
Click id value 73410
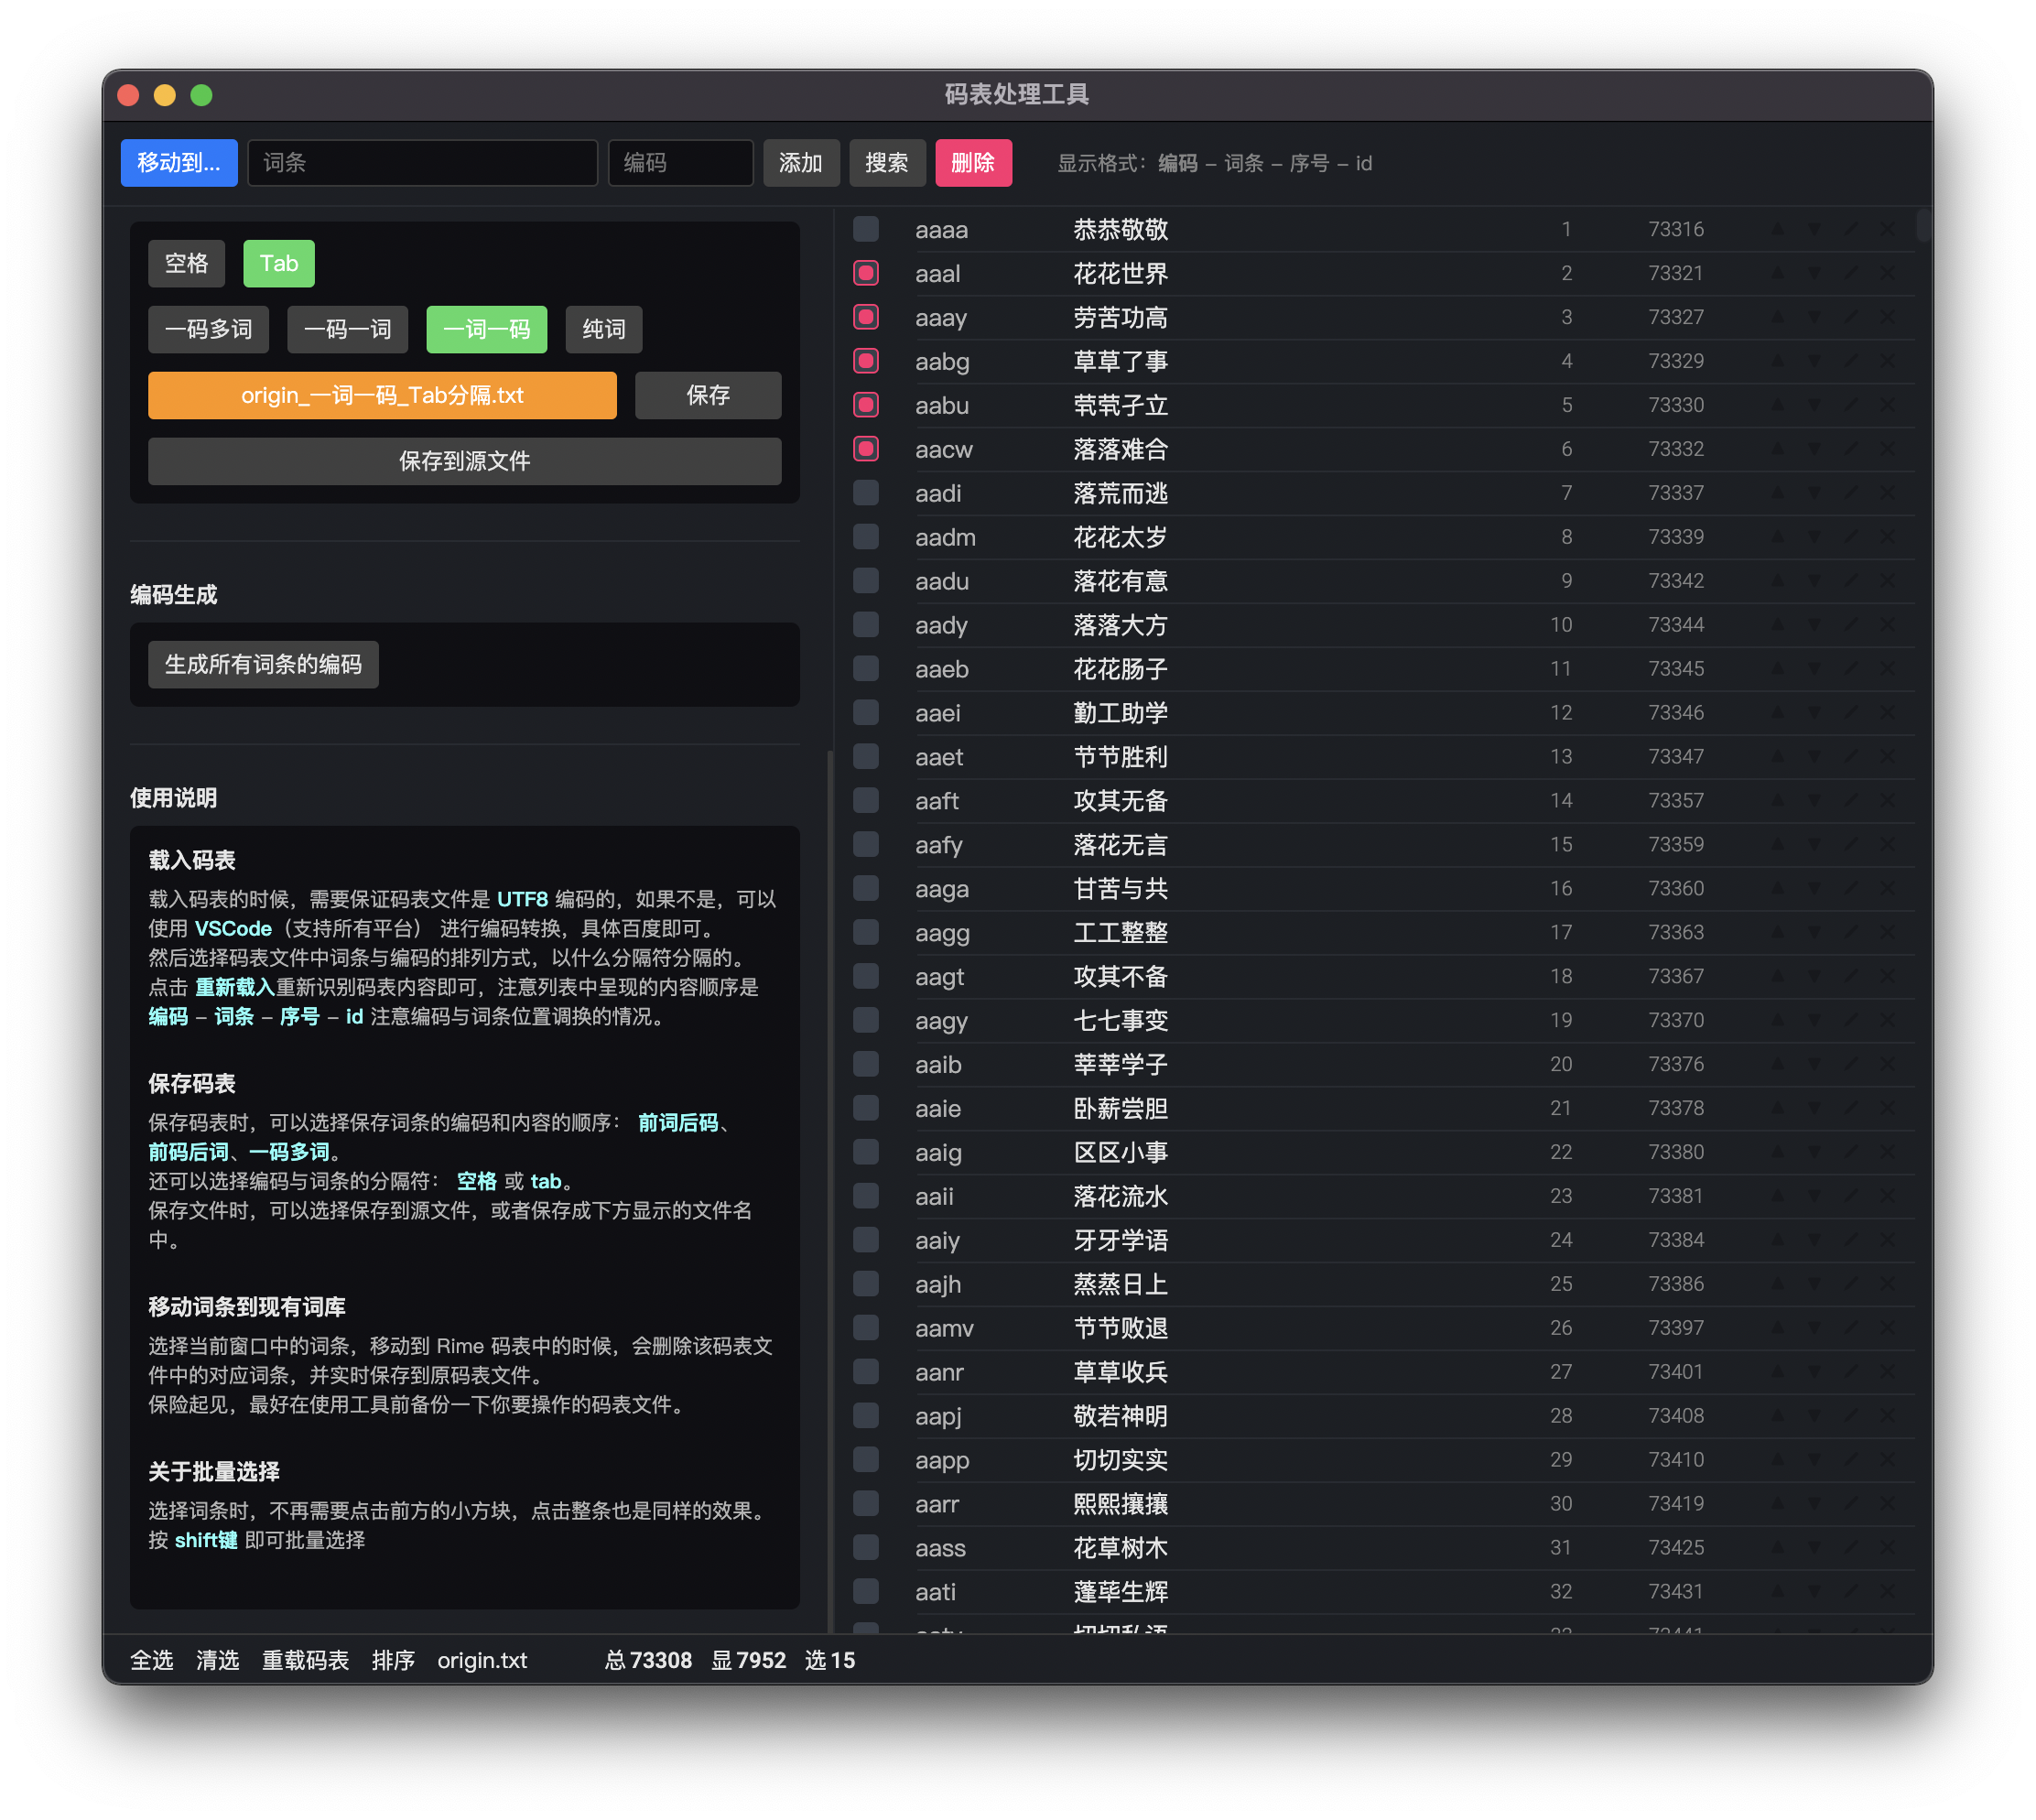tap(1676, 1460)
